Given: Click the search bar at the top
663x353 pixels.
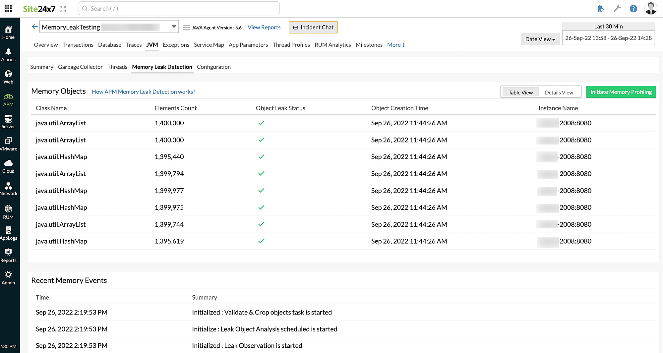Looking at the screenshot, I should point(179,8).
